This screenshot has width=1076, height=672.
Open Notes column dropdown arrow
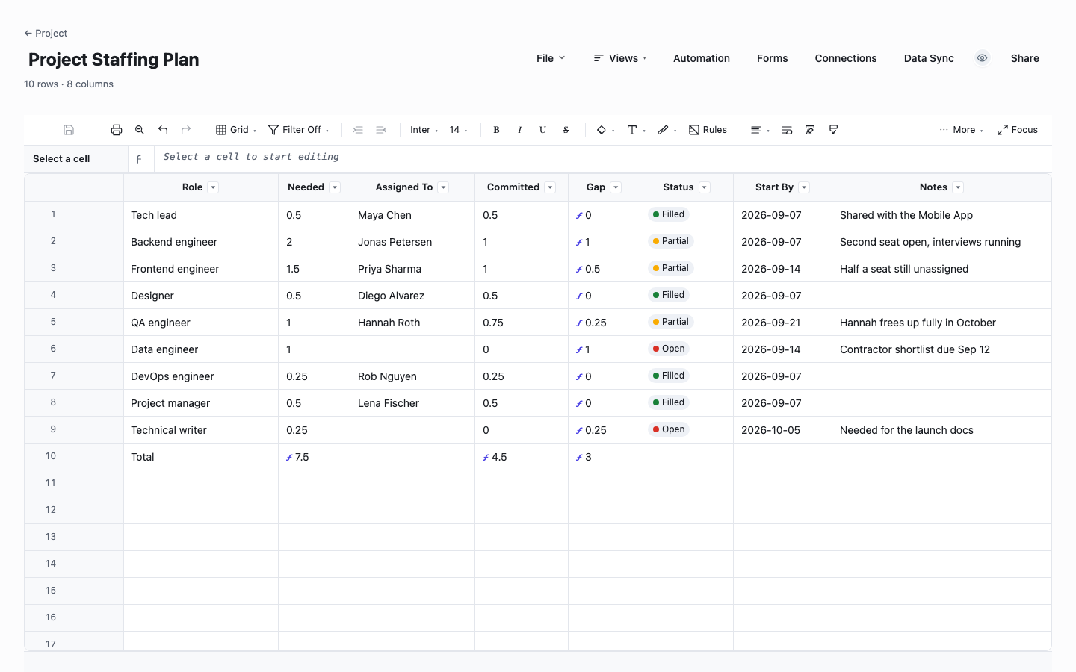958,187
